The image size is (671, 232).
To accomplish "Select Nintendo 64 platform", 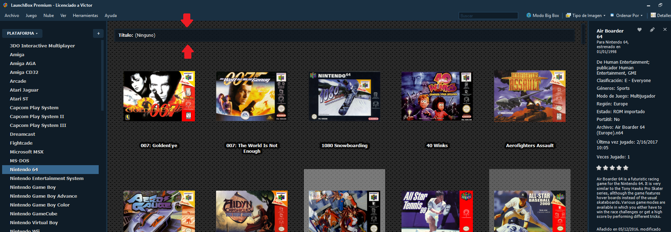I will click(x=50, y=169).
